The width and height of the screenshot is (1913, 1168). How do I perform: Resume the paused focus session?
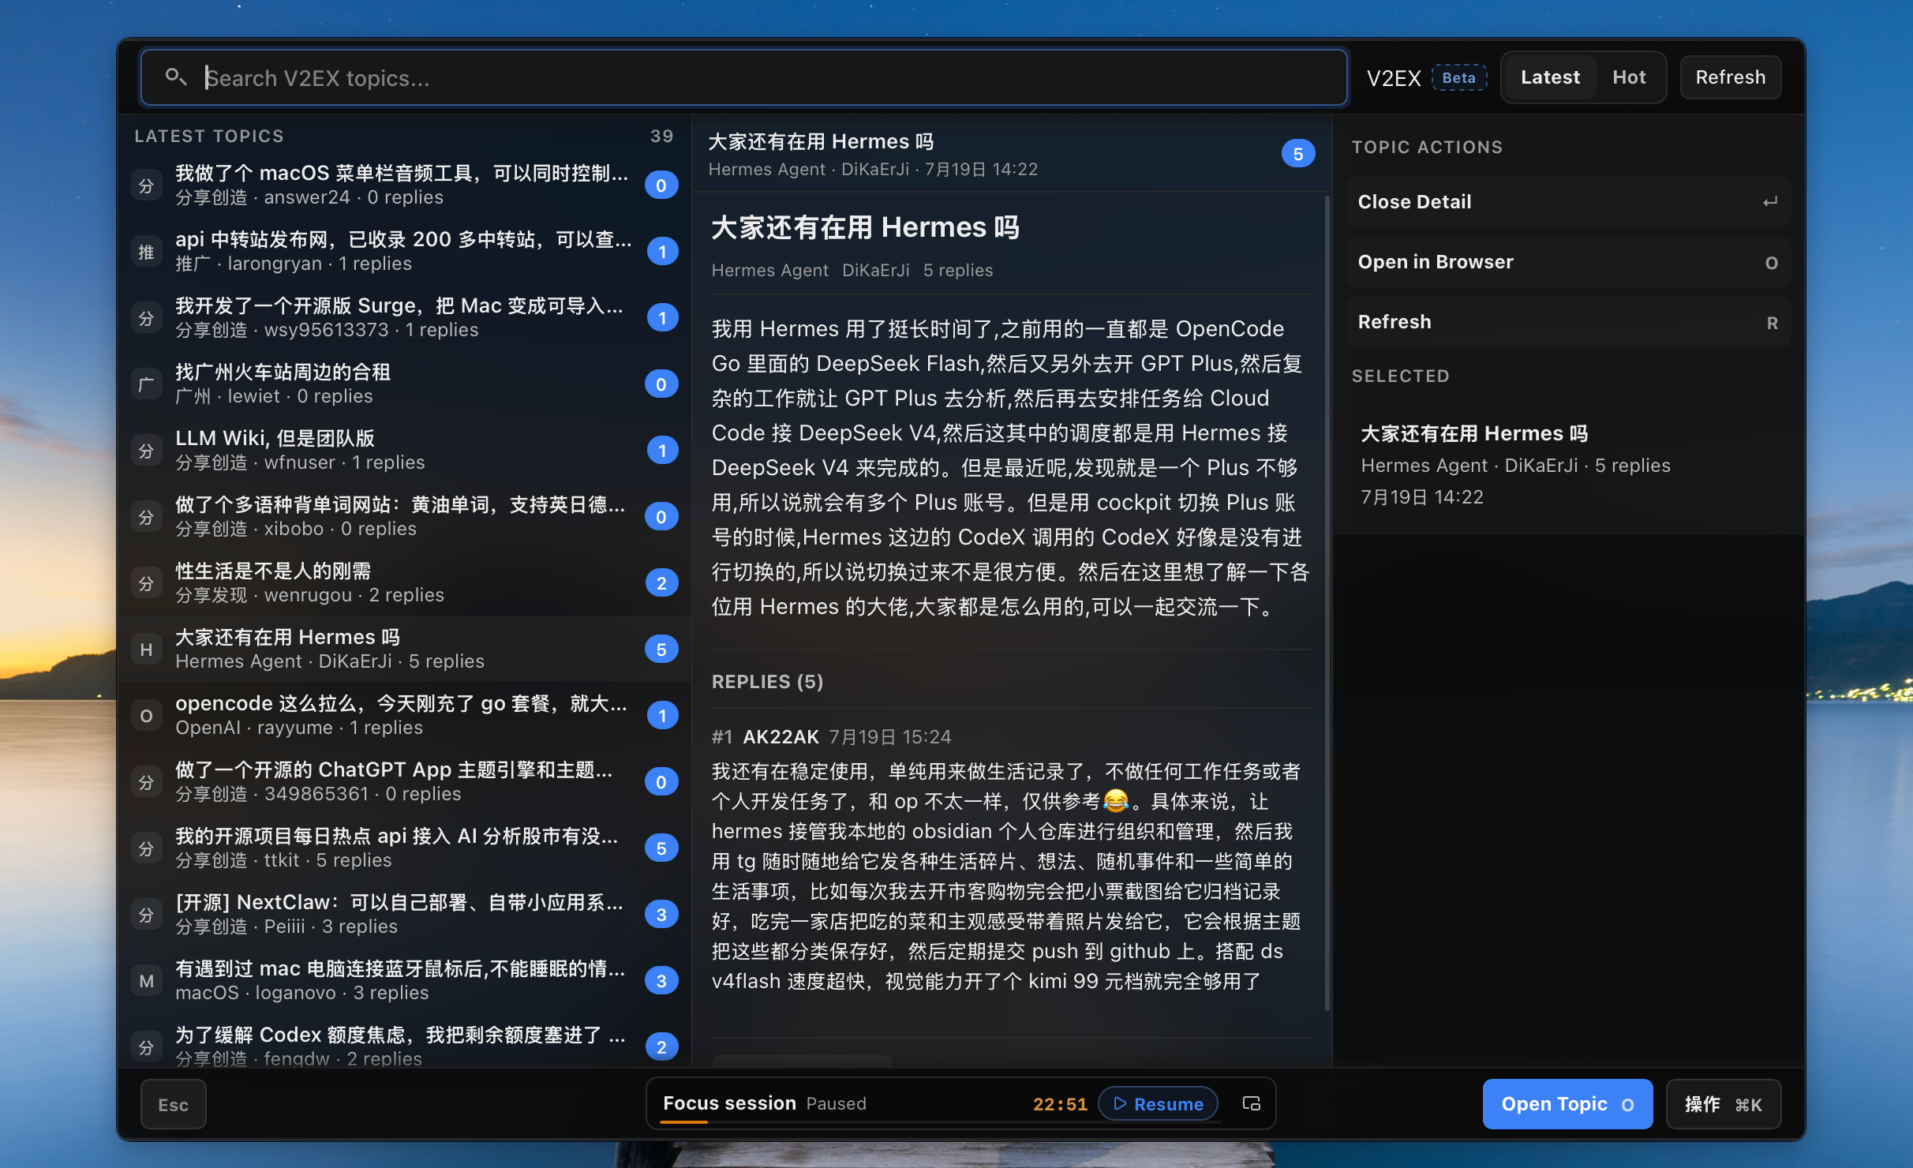(1159, 1104)
